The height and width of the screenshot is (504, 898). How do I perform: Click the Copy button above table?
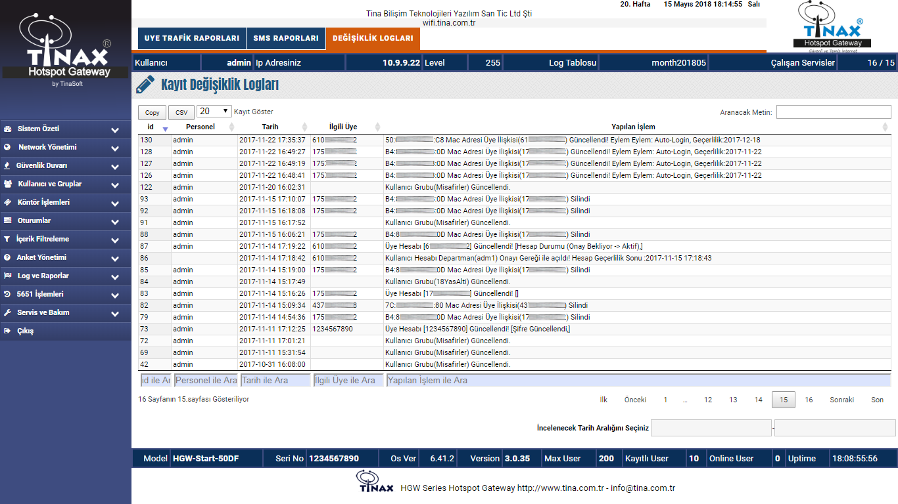[x=152, y=112]
